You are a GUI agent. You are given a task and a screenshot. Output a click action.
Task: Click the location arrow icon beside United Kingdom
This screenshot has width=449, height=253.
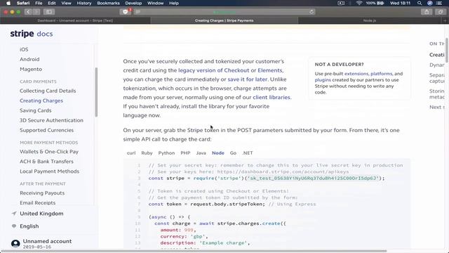click(x=14, y=214)
